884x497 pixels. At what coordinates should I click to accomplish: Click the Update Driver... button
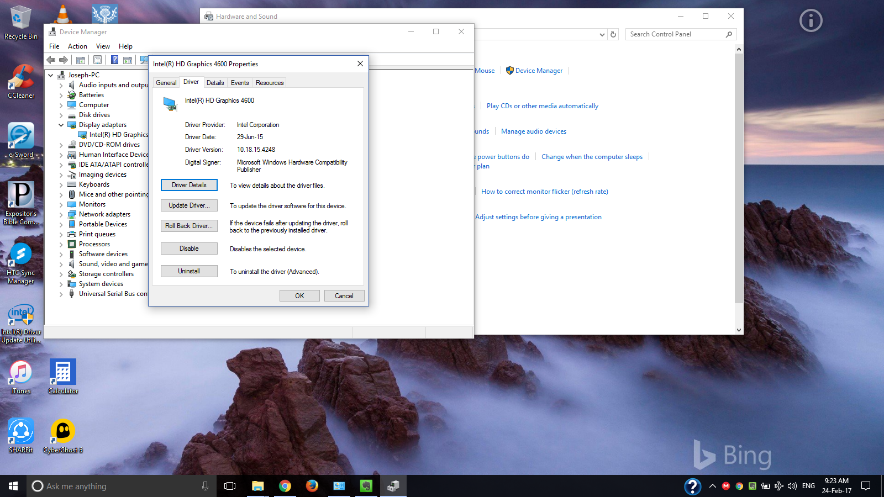tap(189, 205)
